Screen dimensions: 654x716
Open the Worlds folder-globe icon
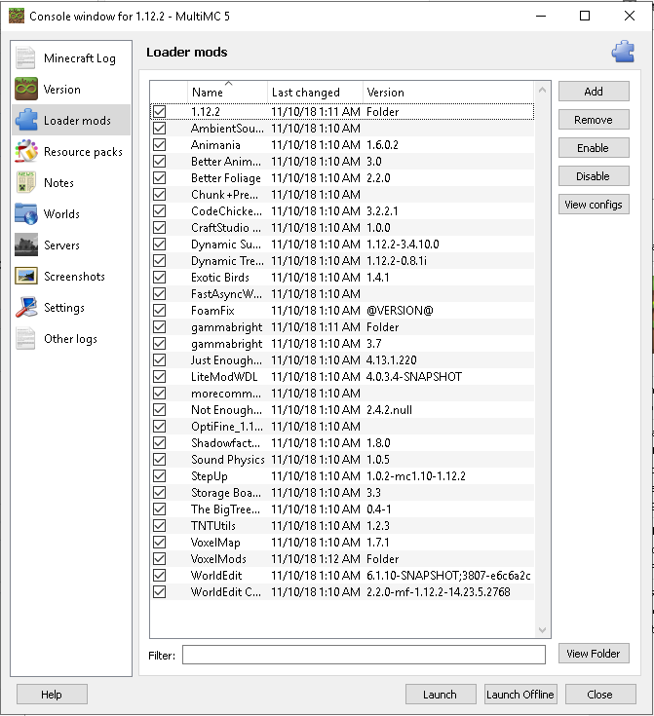tap(26, 213)
